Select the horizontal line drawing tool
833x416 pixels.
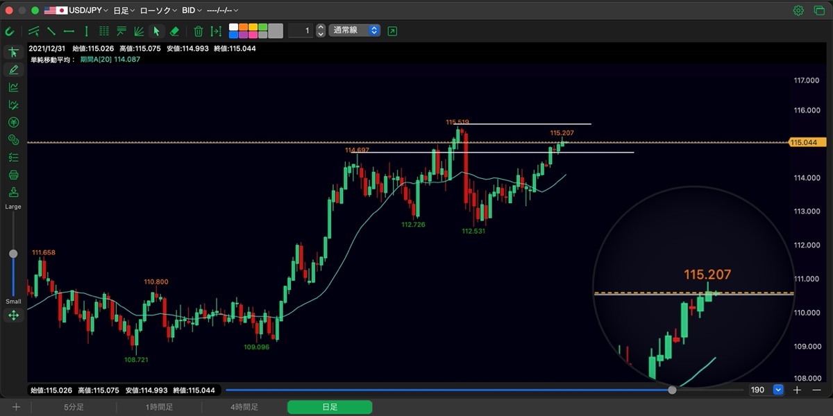[69, 31]
